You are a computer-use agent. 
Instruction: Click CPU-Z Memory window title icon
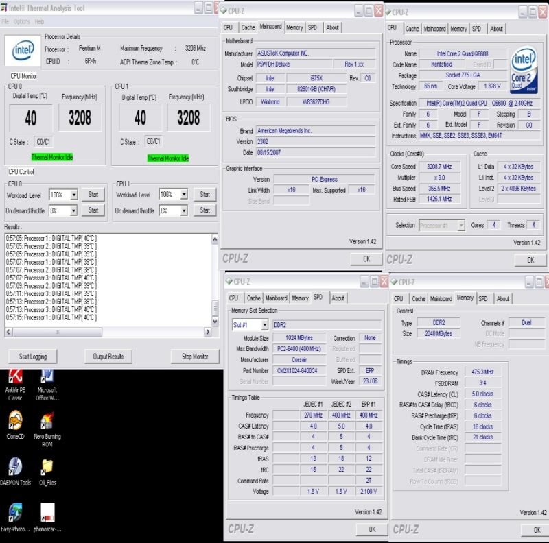[394, 282]
